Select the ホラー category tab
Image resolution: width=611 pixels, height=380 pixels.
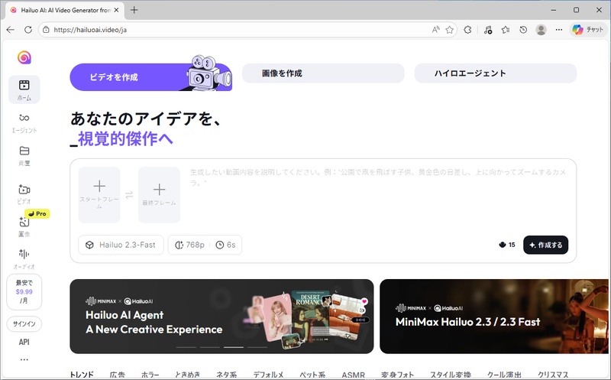(x=150, y=375)
